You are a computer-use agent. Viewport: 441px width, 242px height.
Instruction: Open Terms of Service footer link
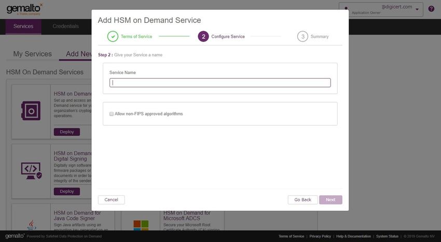[x=291, y=236]
